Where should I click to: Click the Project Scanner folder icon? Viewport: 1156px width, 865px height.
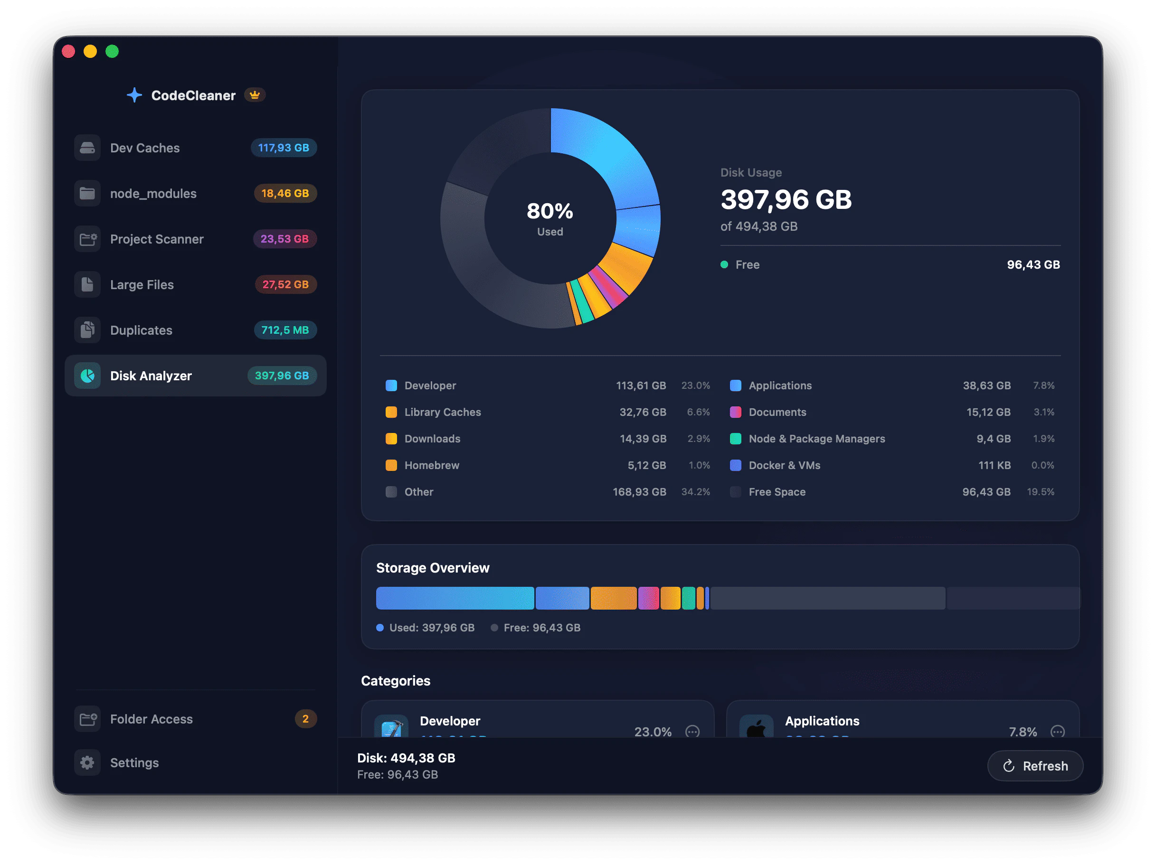coord(87,239)
